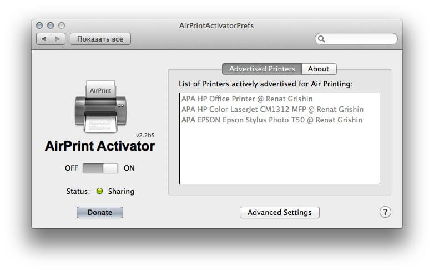Go back with the left arrow button
The width and height of the screenshot is (434, 272).
(x=44, y=39)
